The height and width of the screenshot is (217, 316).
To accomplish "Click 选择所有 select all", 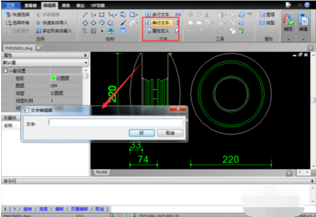I will click(17, 23).
